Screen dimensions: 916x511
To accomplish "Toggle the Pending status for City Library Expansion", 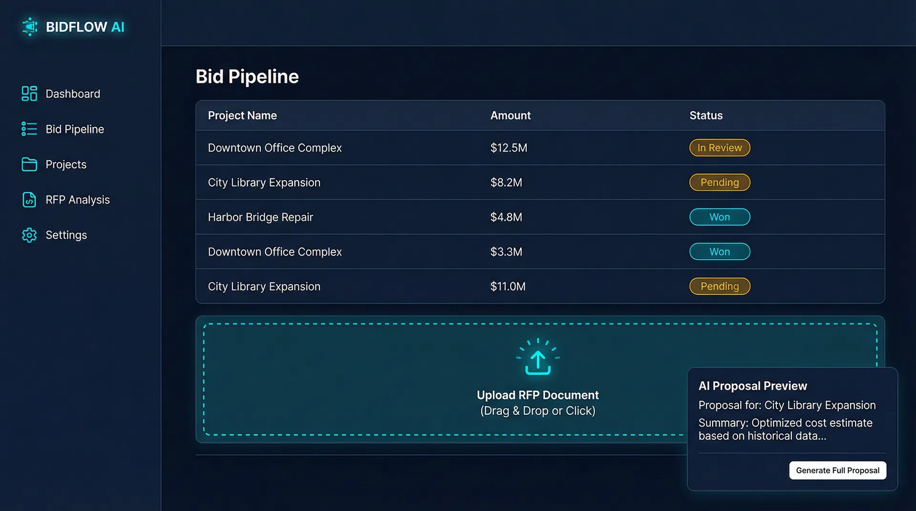I will (719, 182).
